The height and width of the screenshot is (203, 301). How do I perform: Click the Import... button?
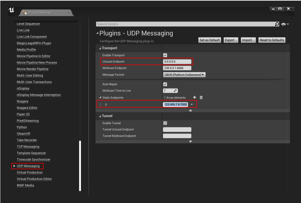click(x=248, y=40)
